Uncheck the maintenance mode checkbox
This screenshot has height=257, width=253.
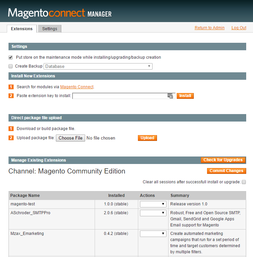(11, 57)
